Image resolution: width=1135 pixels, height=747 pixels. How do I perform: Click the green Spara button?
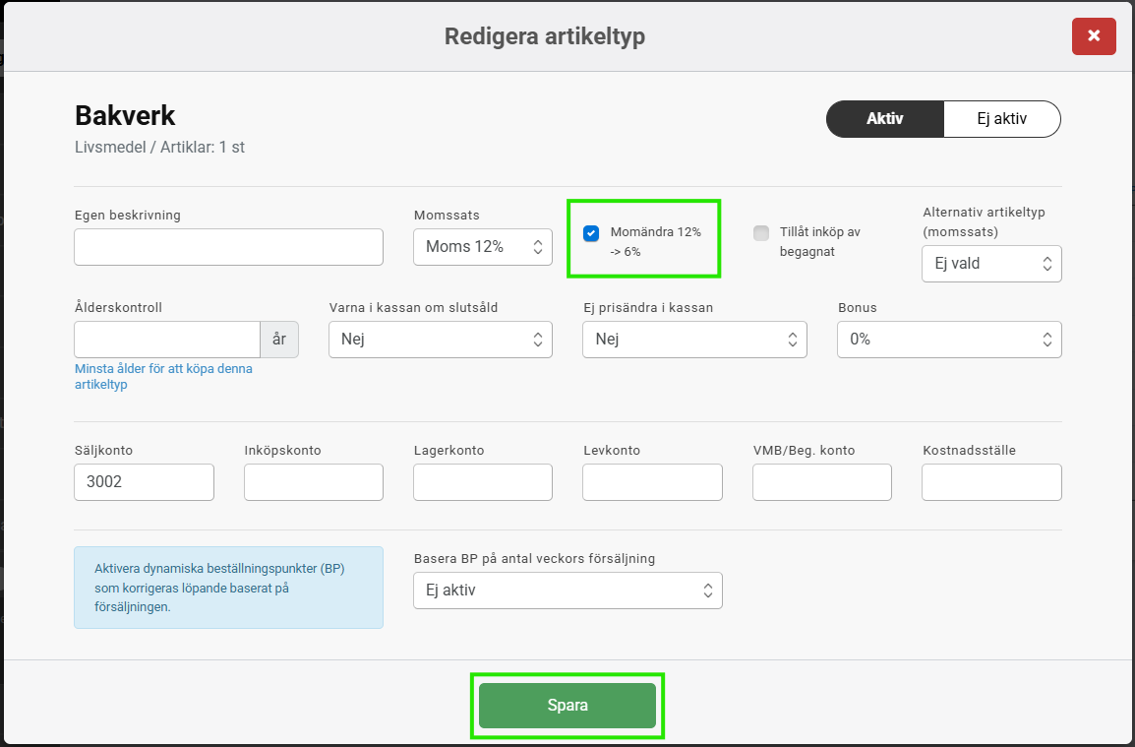[x=567, y=706]
